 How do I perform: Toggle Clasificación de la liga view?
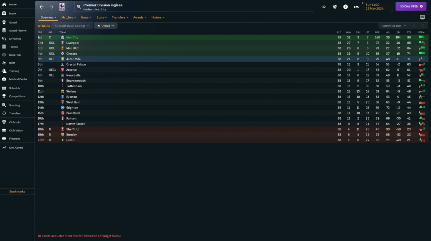point(72,26)
